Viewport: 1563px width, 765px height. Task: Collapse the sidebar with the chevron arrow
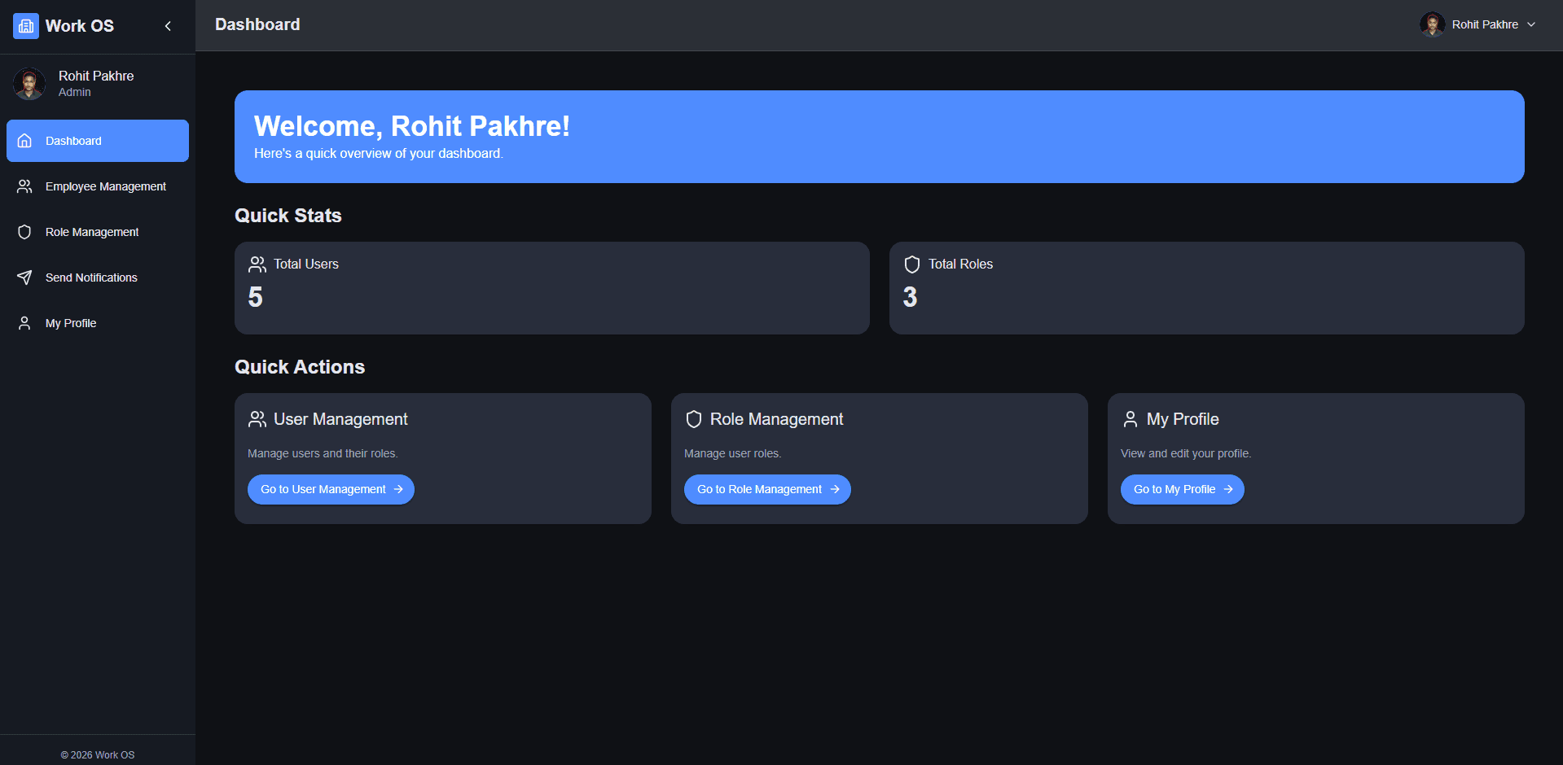pyautogui.click(x=168, y=26)
